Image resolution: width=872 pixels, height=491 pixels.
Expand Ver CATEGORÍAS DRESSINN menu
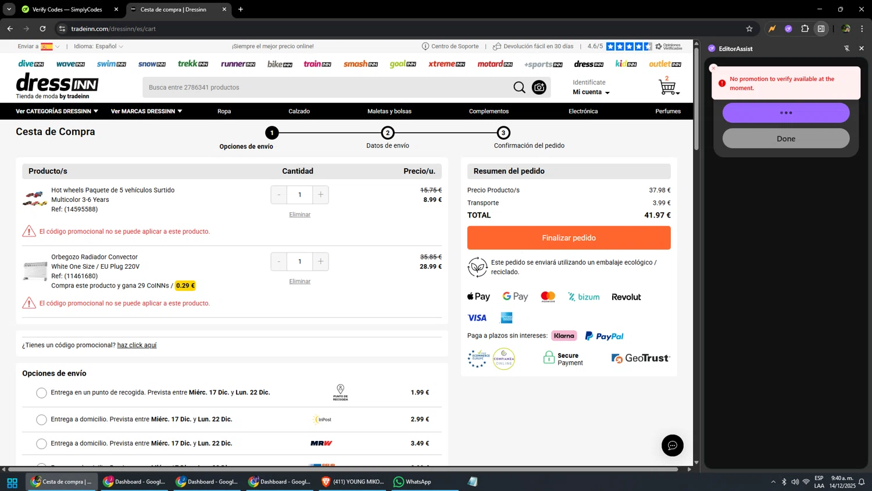57,111
